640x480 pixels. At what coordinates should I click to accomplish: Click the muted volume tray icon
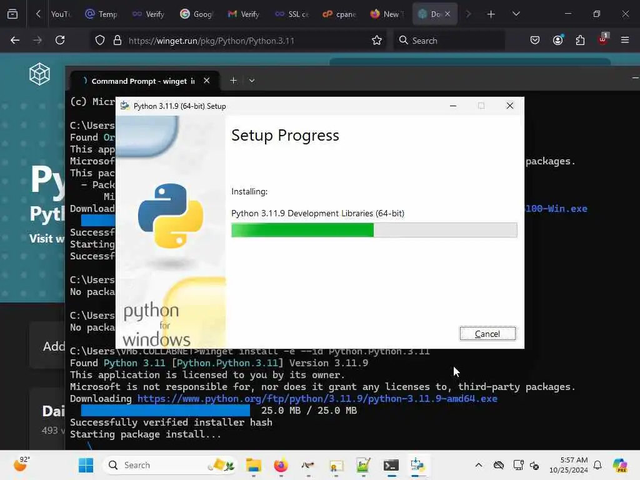[x=534, y=465]
